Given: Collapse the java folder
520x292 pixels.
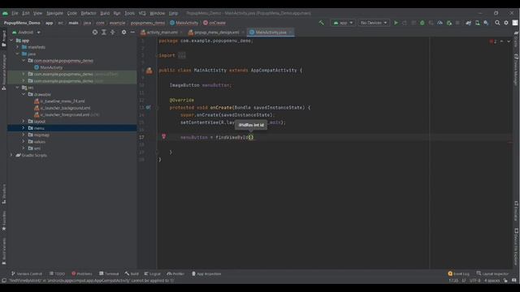Looking at the screenshot, I should tap(18, 54).
